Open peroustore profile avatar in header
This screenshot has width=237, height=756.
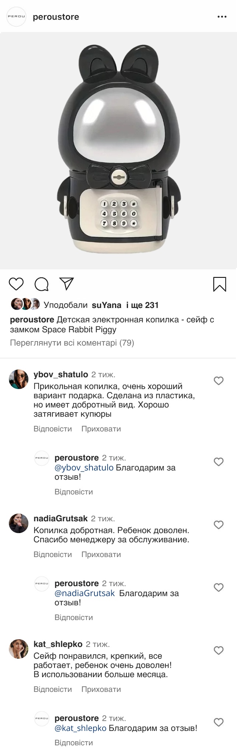point(17,17)
